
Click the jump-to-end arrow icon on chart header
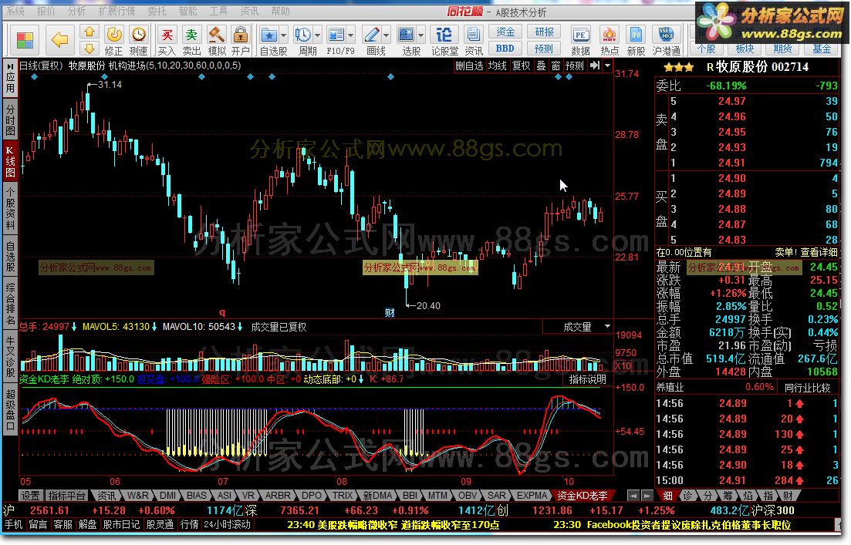595,66
